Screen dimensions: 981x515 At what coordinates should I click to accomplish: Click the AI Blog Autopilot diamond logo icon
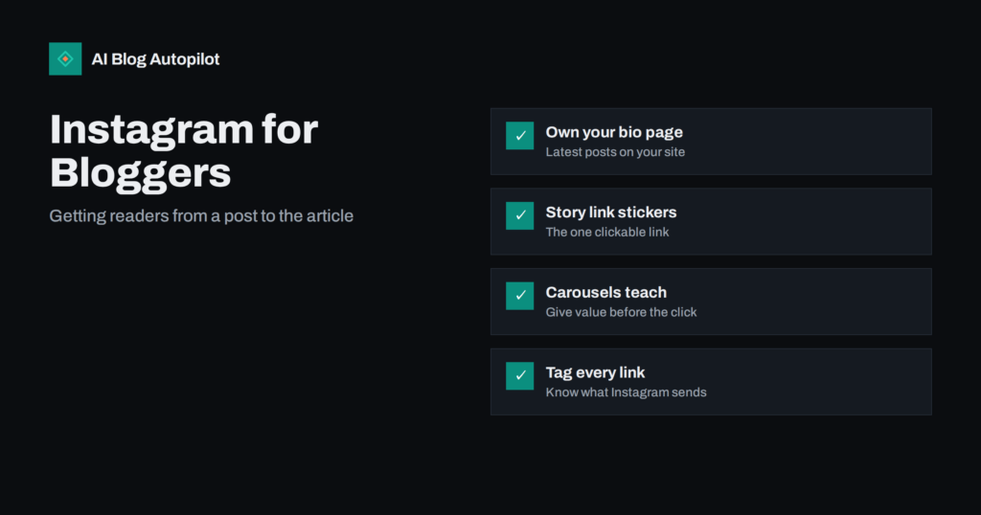click(65, 58)
